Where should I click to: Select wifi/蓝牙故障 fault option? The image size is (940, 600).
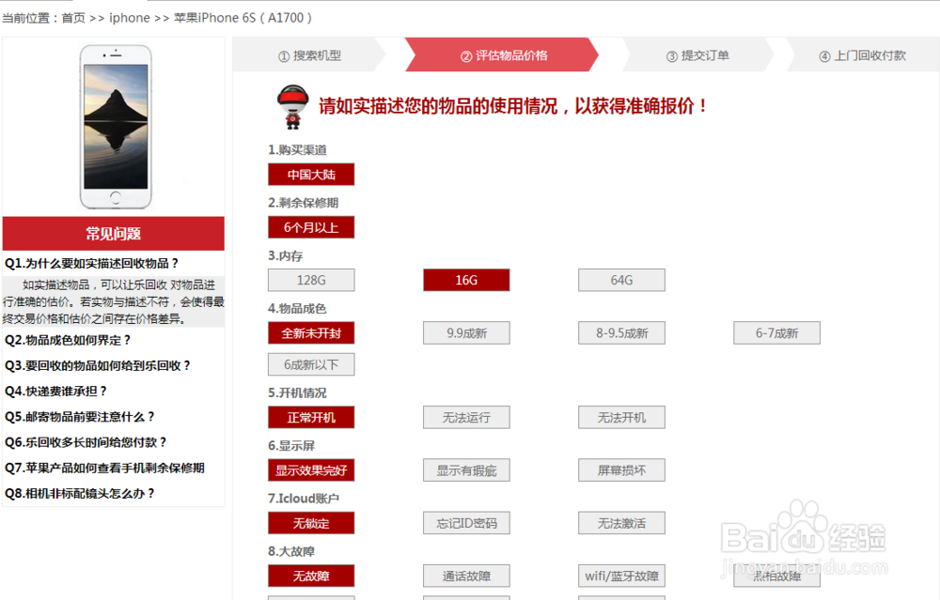621,576
